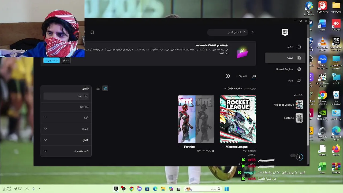Open Epic Games Launcher desktop shortcut

336,44
